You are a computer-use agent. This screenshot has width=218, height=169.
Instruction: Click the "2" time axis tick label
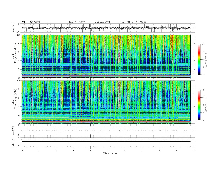click(56, 150)
